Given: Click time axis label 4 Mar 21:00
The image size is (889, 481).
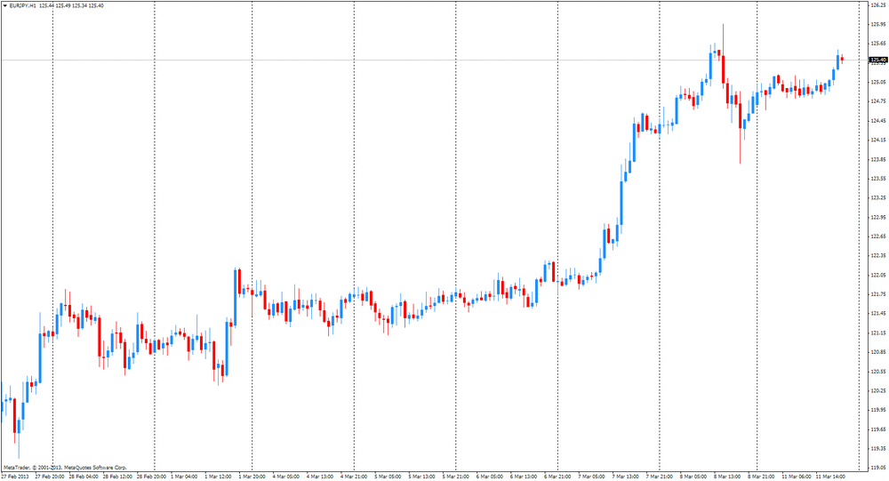Looking at the screenshot, I should (355, 477).
